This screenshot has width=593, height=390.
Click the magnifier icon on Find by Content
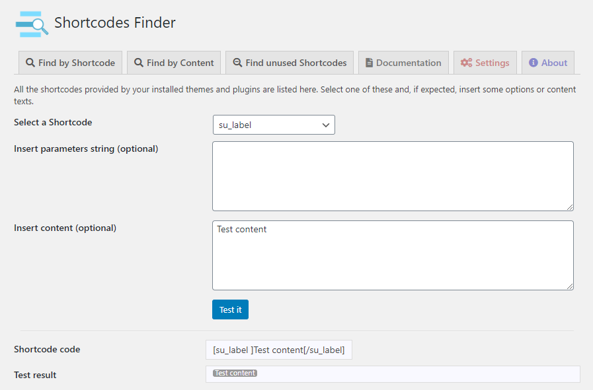click(139, 63)
